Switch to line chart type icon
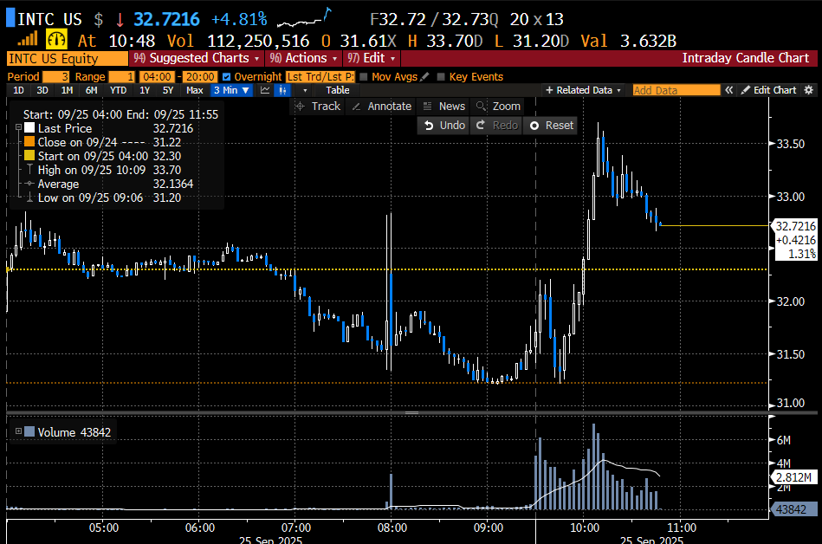Image resolution: width=822 pixels, height=544 pixels. coord(265,90)
